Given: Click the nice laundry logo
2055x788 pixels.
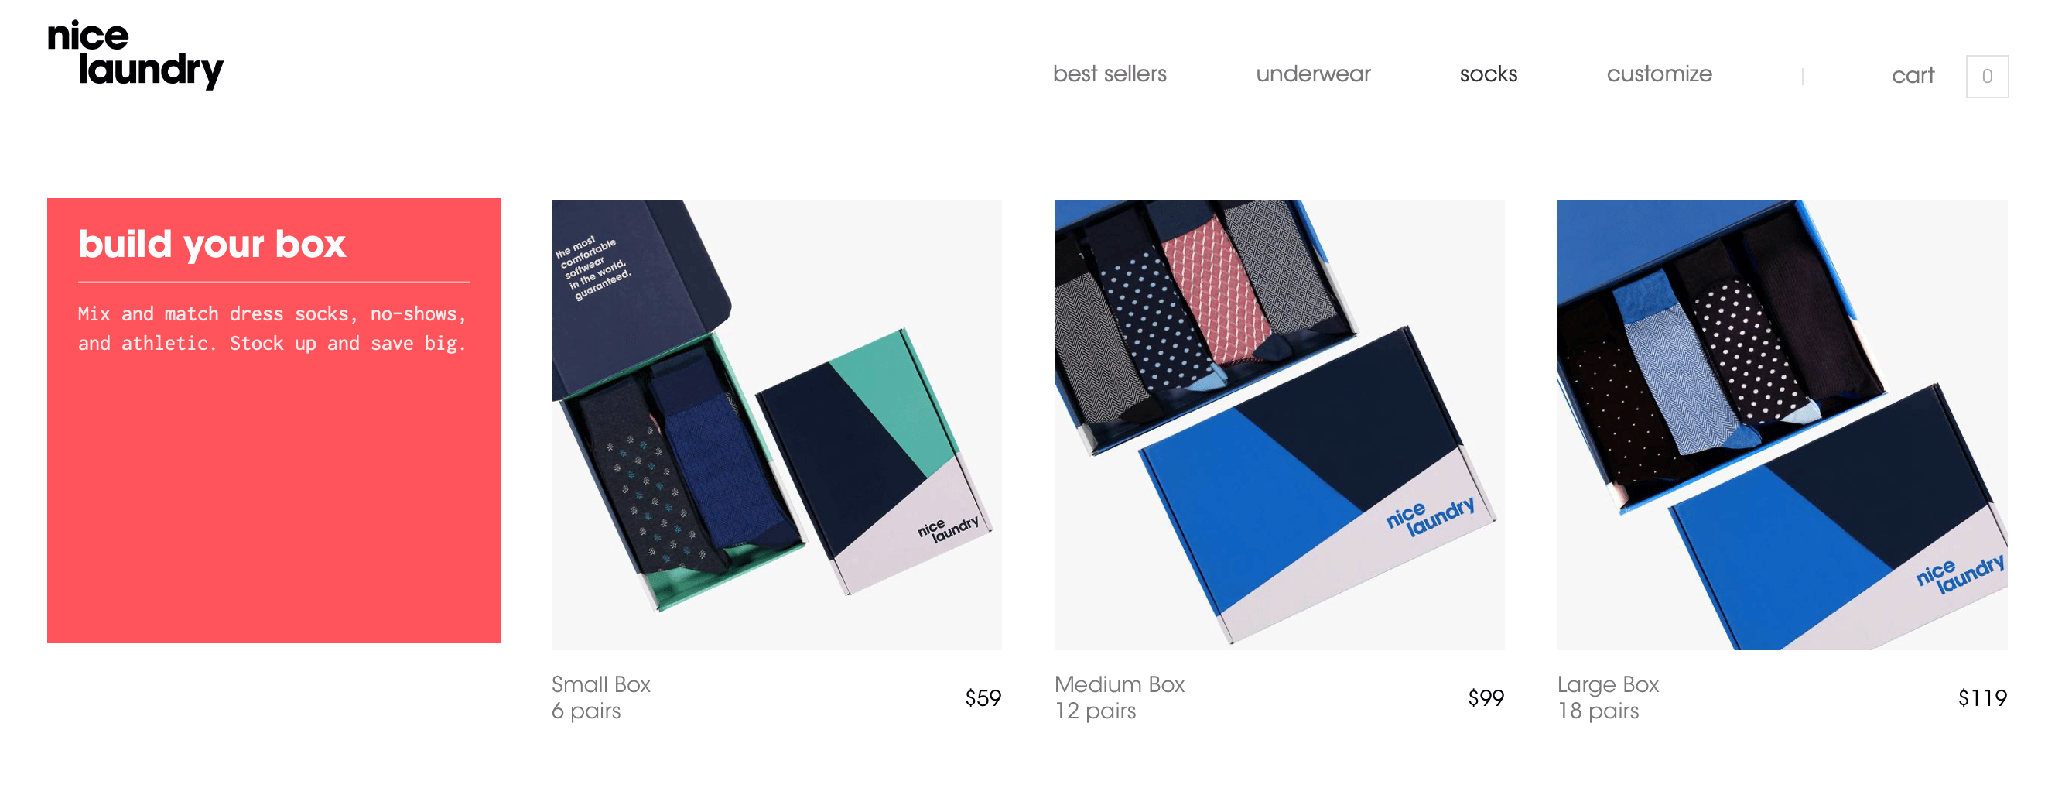Looking at the screenshot, I should [x=135, y=54].
